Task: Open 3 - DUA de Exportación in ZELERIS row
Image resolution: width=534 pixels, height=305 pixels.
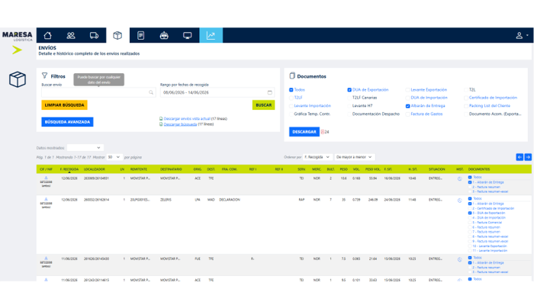Action: (489, 213)
